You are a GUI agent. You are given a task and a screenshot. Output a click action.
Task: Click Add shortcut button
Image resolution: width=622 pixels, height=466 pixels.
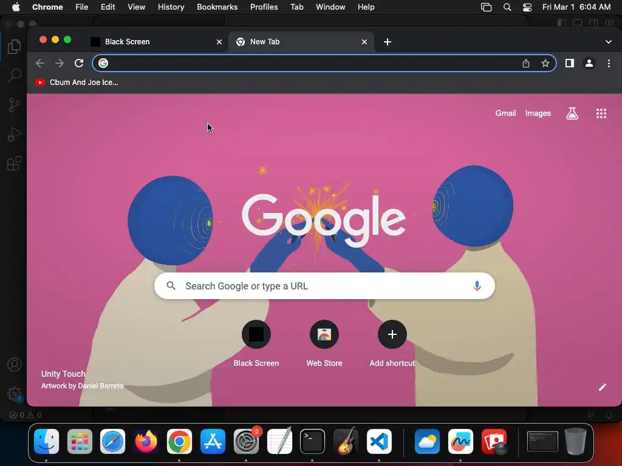pyautogui.click(x=392, y=343)
